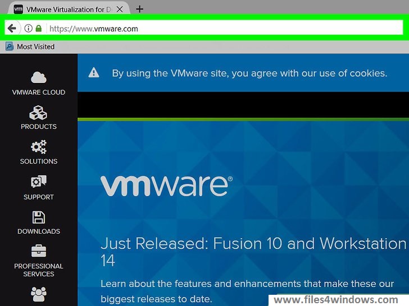This screenshot has height=306, width=409.
Task: Click the people group icon in sidebar
Action: 39,294
